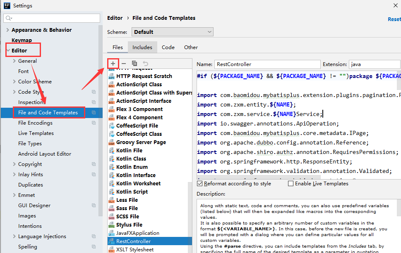Image resolution: width=401 pixels, height=253 pixels.
Task: Open Keymap settings
Action: 22,40
